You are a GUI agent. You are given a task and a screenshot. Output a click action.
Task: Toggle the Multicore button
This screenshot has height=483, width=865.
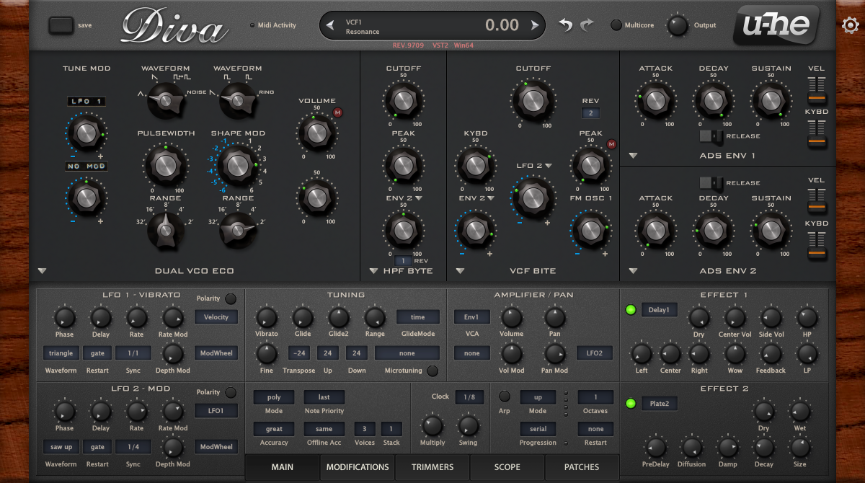tap(616, 25)
